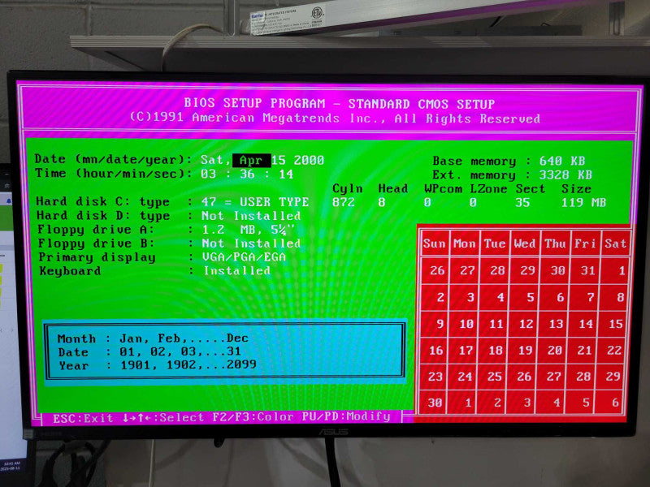650x487 pixels.
Task: Click the "Fri" calendar header
Action: coord(585,243)
